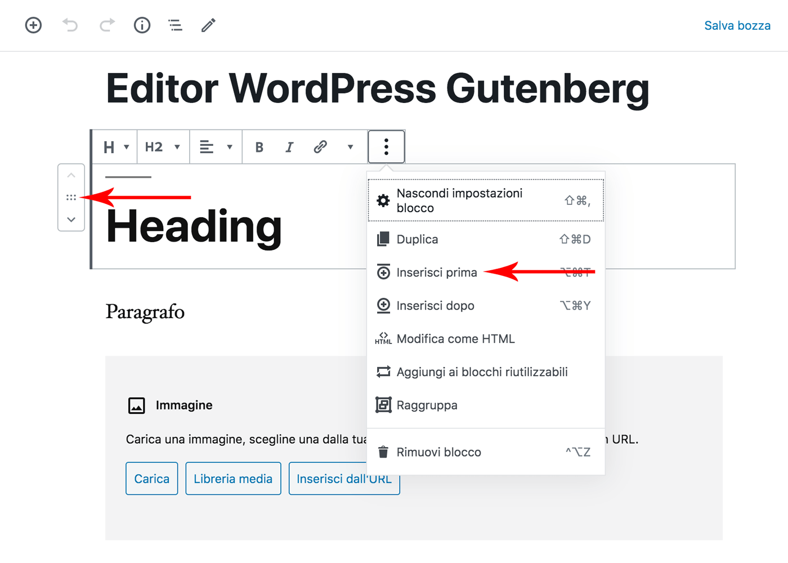788x563 pixels.
Task: Close the three-dot block options menu
Action: click(x=386, y=147)
